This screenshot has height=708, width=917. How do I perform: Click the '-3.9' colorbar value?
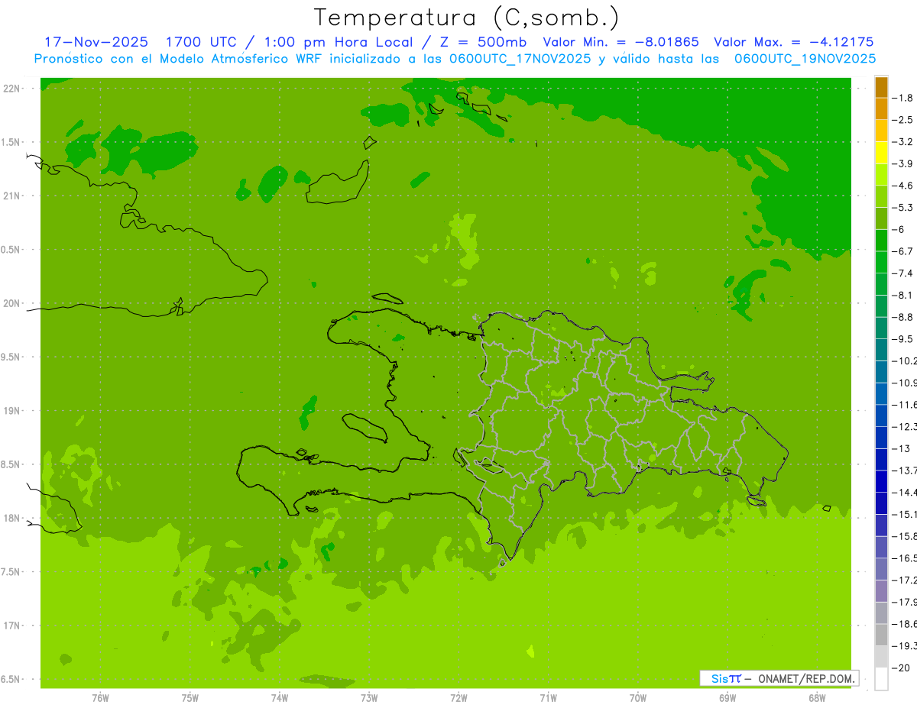tap(902, 163)
